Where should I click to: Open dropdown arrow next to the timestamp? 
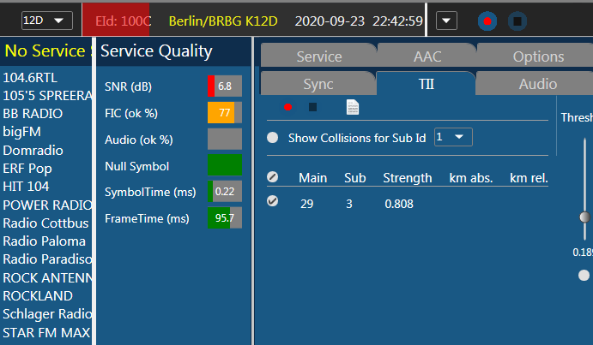(x=447, y=20)
